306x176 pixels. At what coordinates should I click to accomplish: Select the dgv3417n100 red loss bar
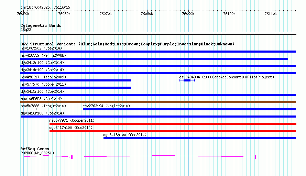click(173, 131)
